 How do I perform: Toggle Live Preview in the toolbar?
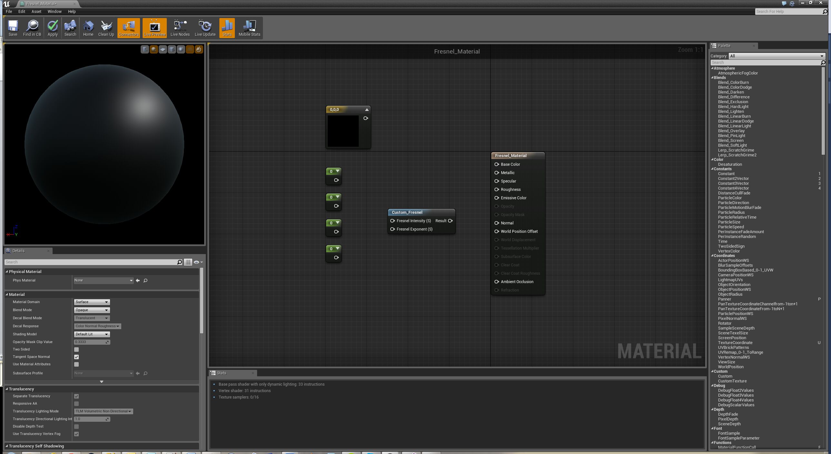pos(155,28)
